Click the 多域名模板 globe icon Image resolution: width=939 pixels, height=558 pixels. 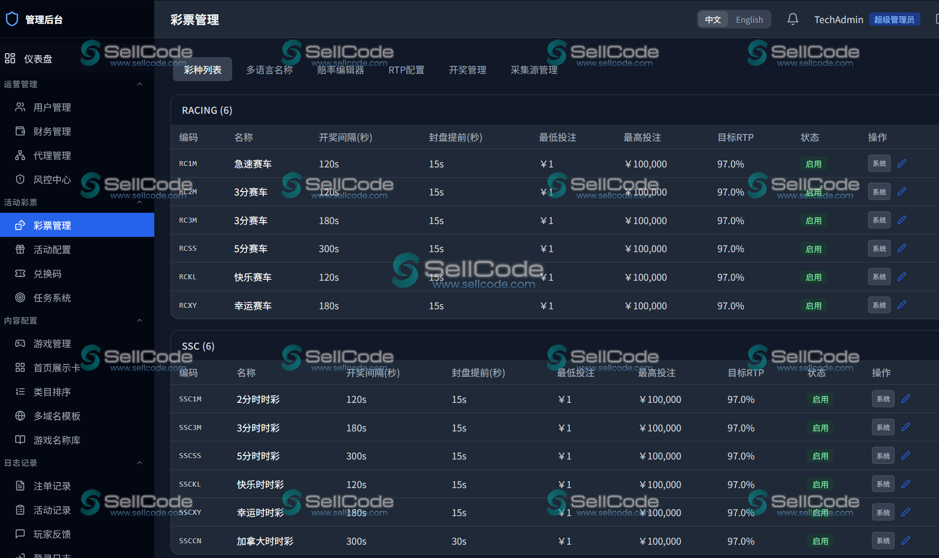pyautogui.click(x=20, y=416)
